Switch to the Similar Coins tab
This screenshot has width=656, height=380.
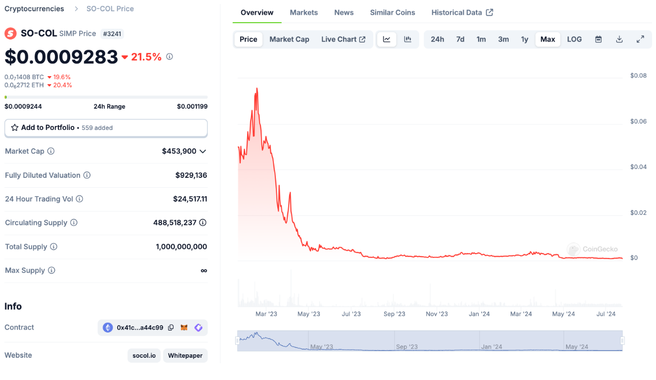point(393,12)
